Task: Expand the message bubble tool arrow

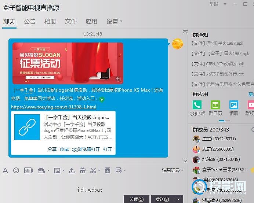Action: 125,170
